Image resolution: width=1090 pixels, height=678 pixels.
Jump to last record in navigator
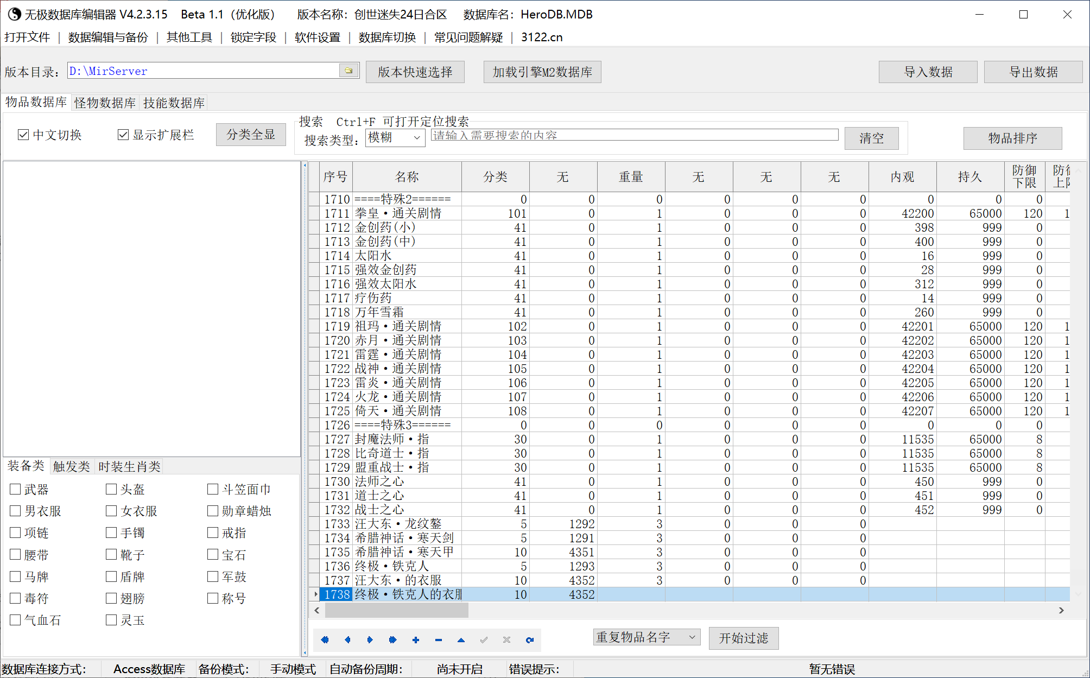click(393, 639)
